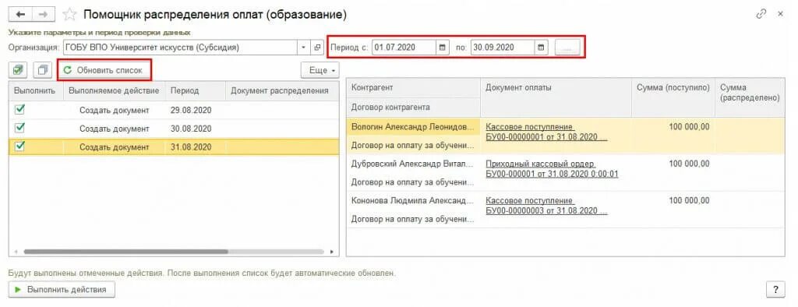Click the horizontal scrollbar of the left table

(125, 252)
